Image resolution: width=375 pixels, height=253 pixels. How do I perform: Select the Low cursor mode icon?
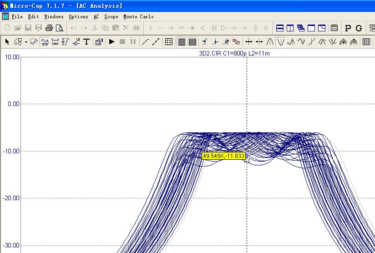coord(301,42)
